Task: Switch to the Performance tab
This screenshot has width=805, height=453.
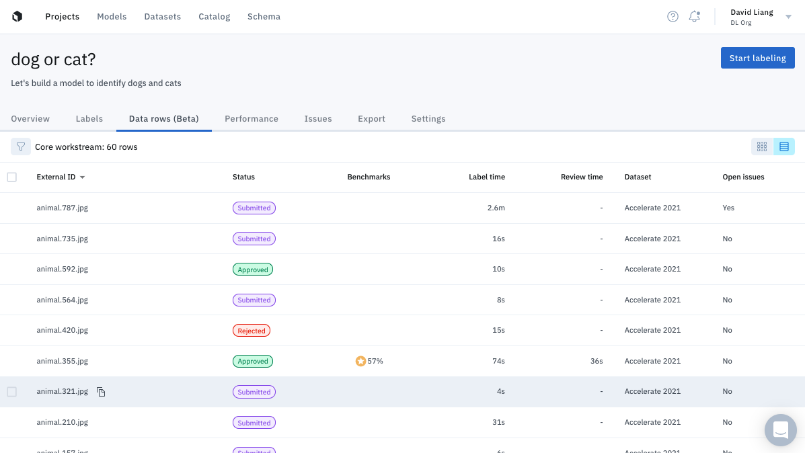Action: (252, 118)
